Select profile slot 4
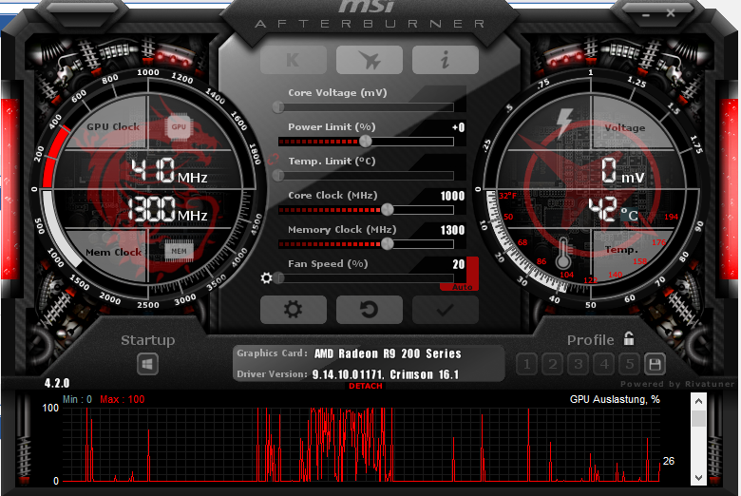The image size is (741, 496). (604, 364)
